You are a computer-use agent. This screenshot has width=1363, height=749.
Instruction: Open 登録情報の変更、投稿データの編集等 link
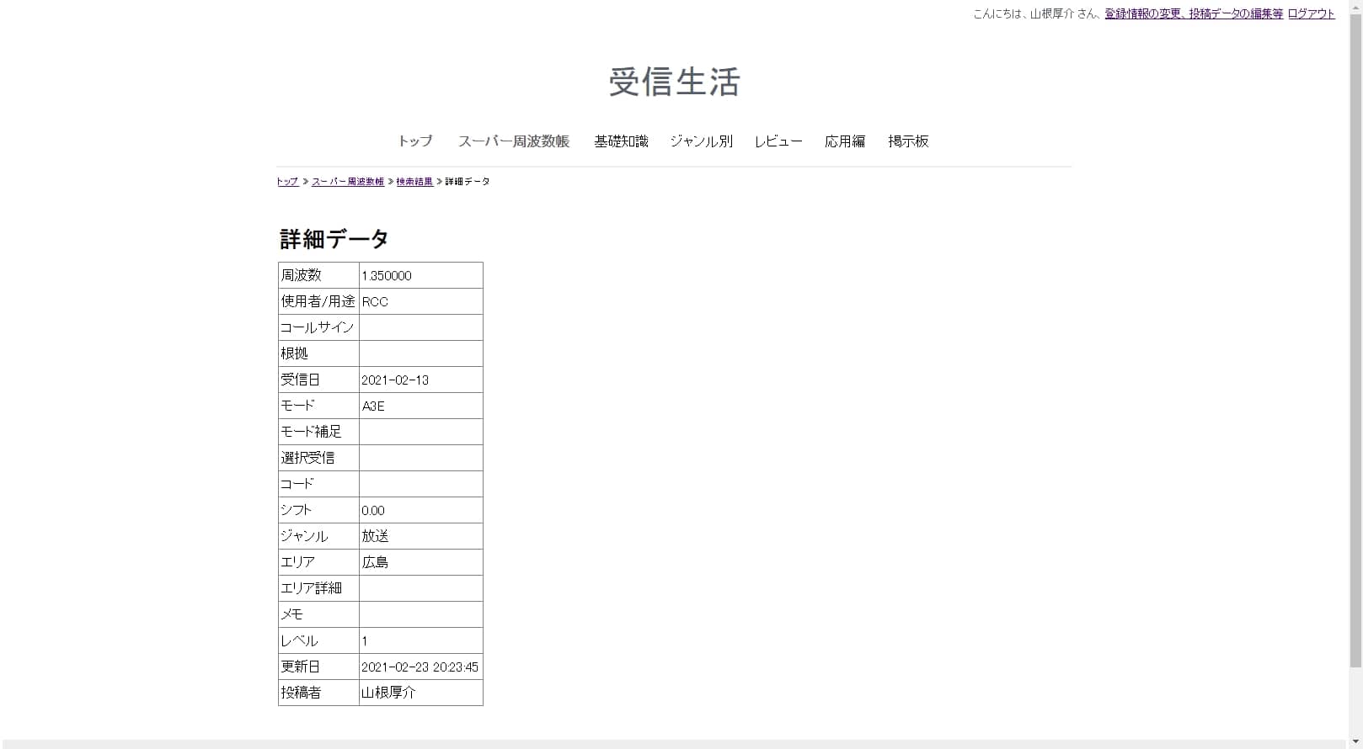click(x=1194, y=13)
